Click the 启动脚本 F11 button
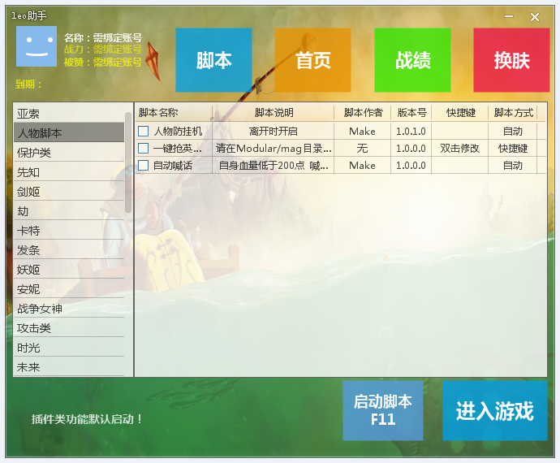 click(x=382, y=410)
